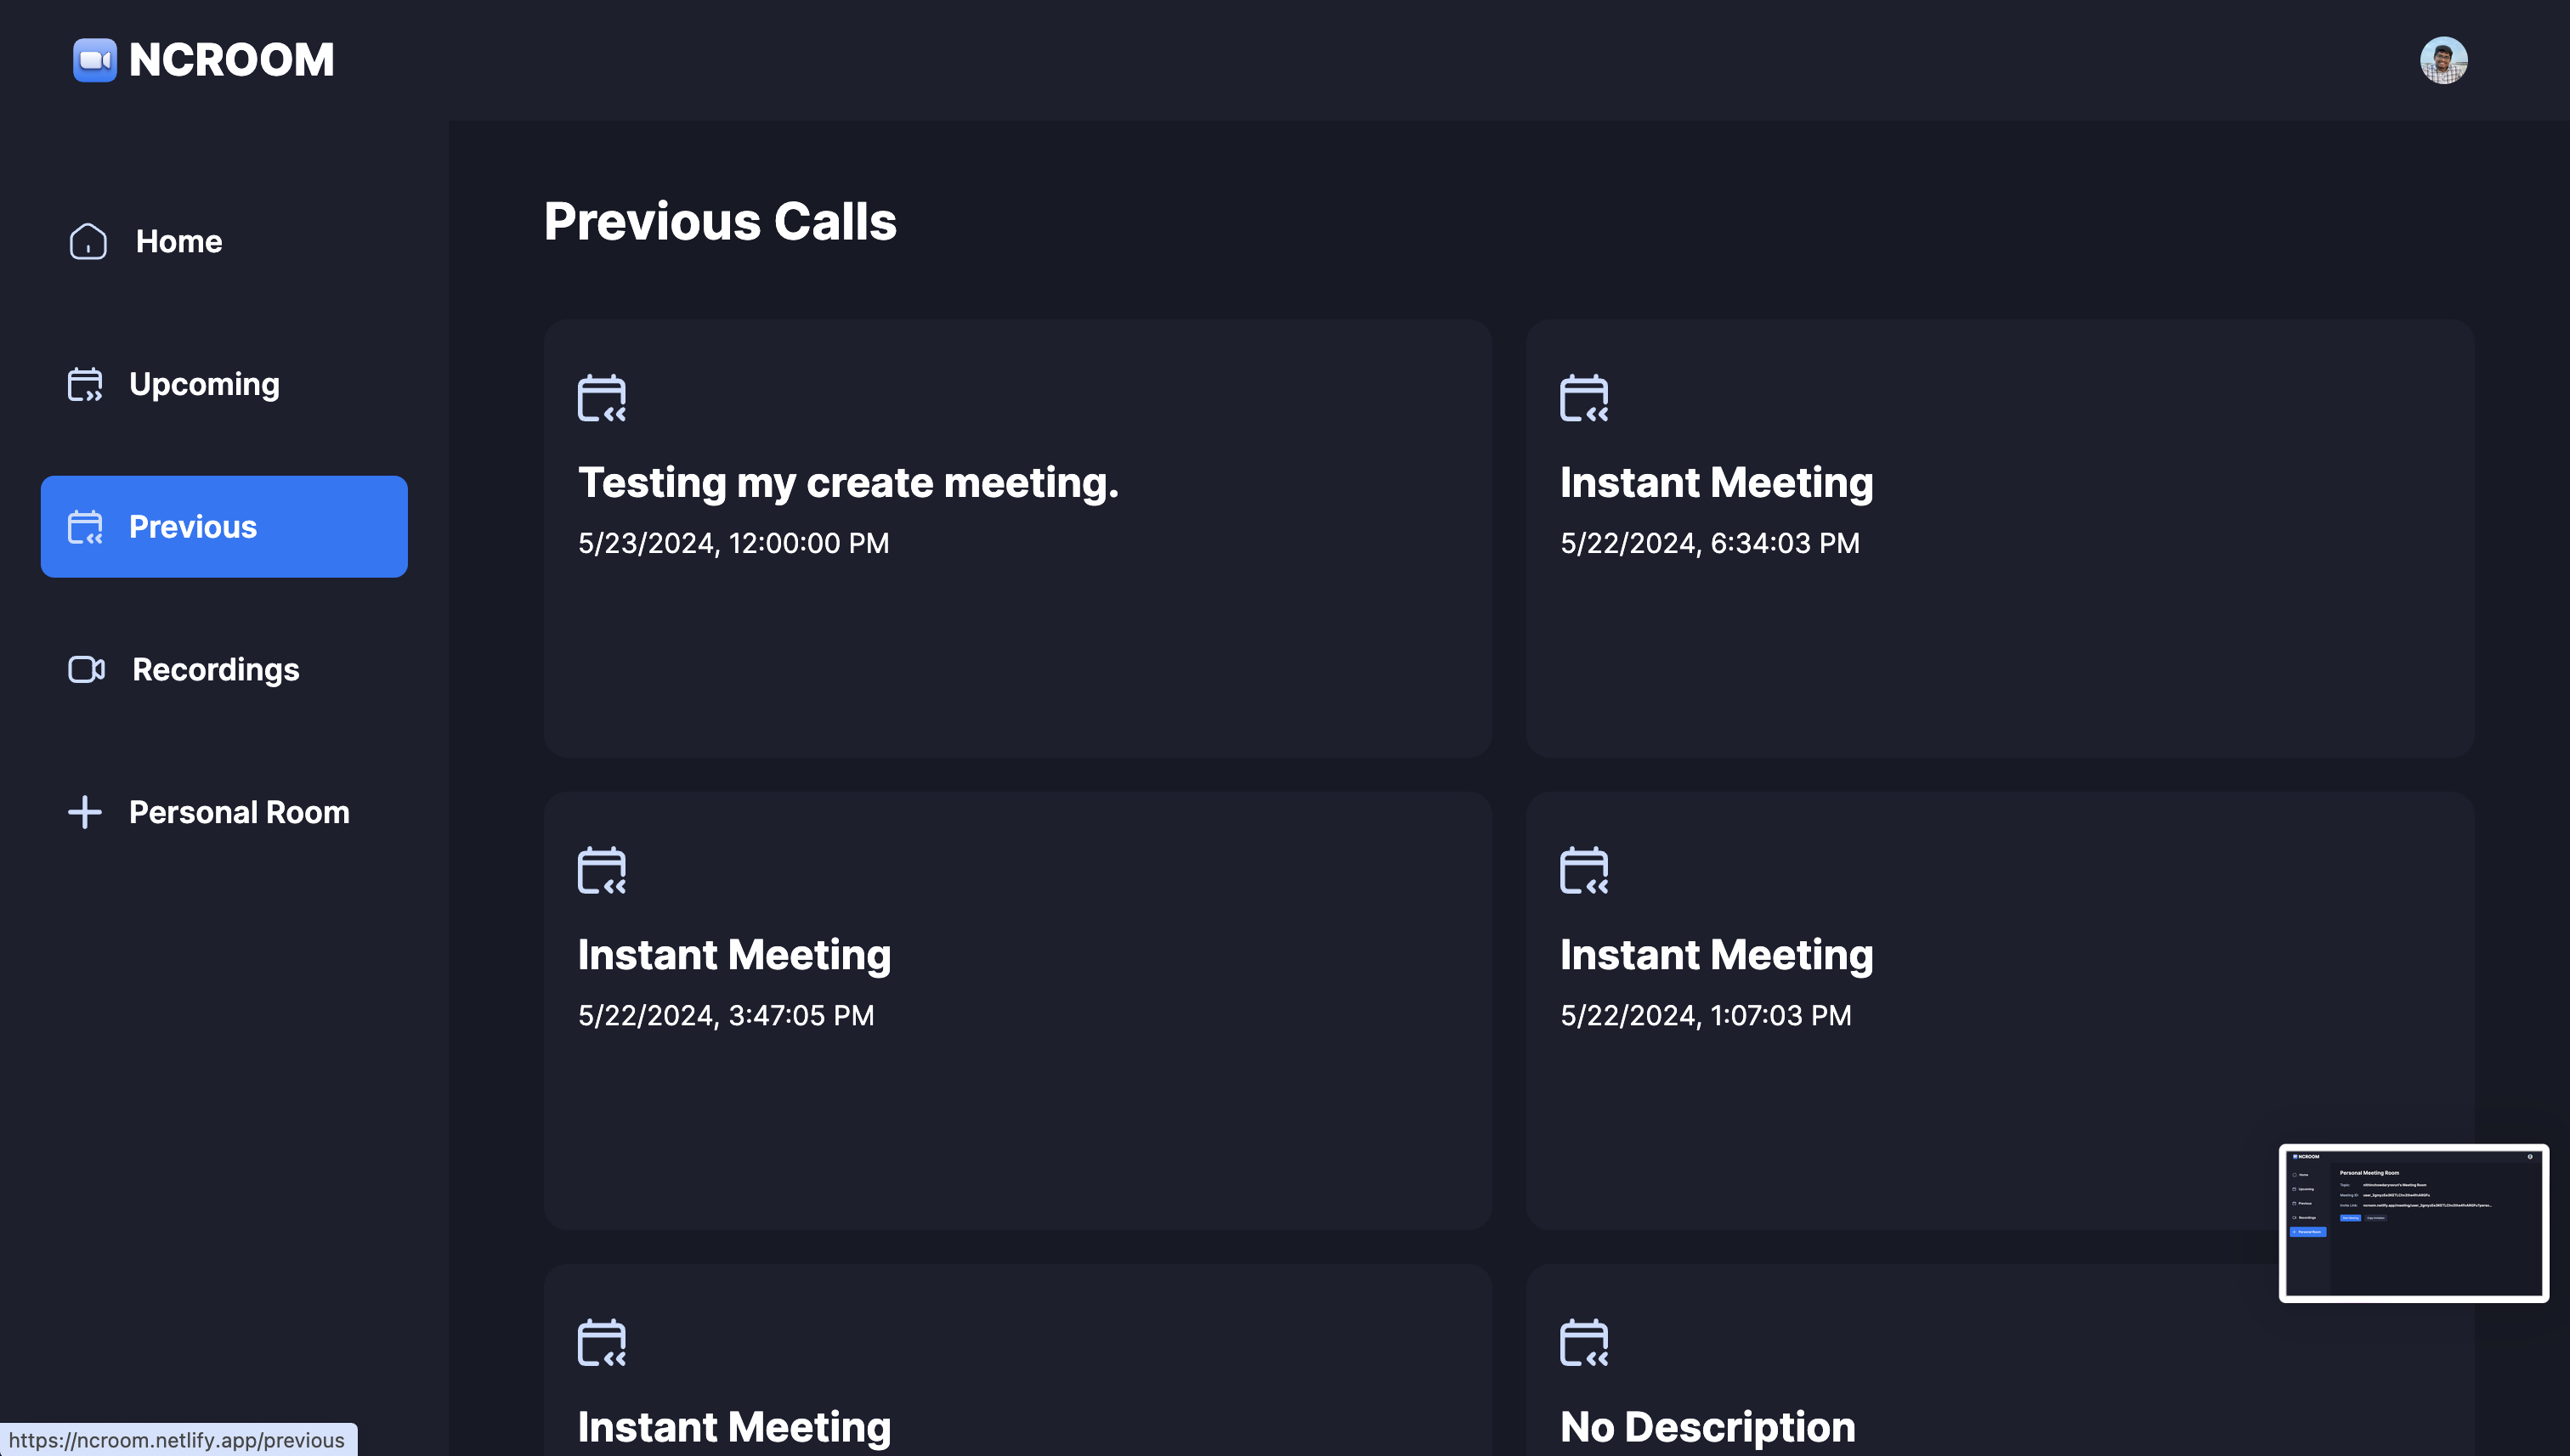Click the highlighted Previous calendar icon

86,527
